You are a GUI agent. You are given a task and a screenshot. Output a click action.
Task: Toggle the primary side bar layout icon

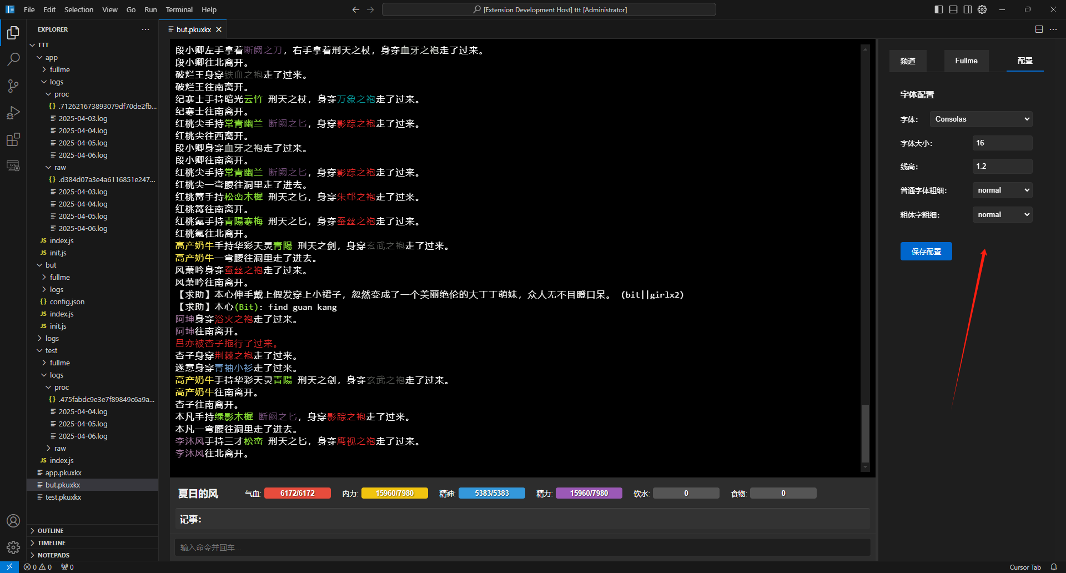click(939, 9)
